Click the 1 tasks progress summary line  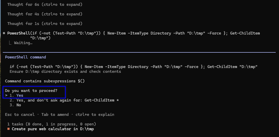(52, 124)
